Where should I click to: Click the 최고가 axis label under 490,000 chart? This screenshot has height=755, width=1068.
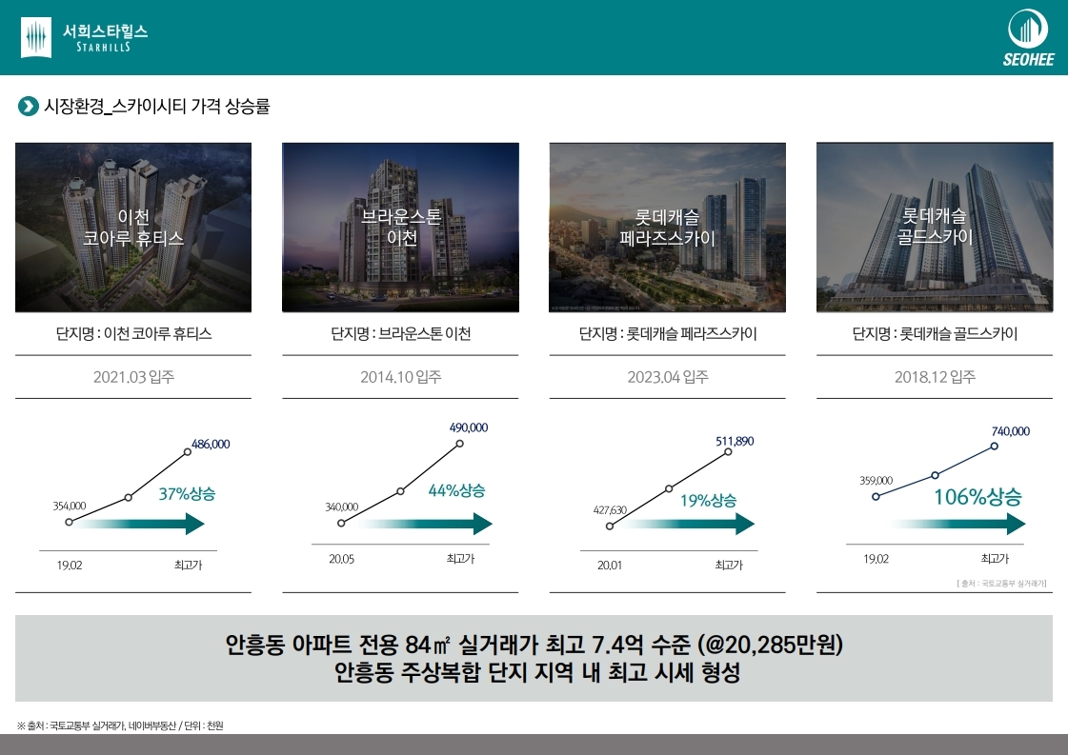(460, 559)
